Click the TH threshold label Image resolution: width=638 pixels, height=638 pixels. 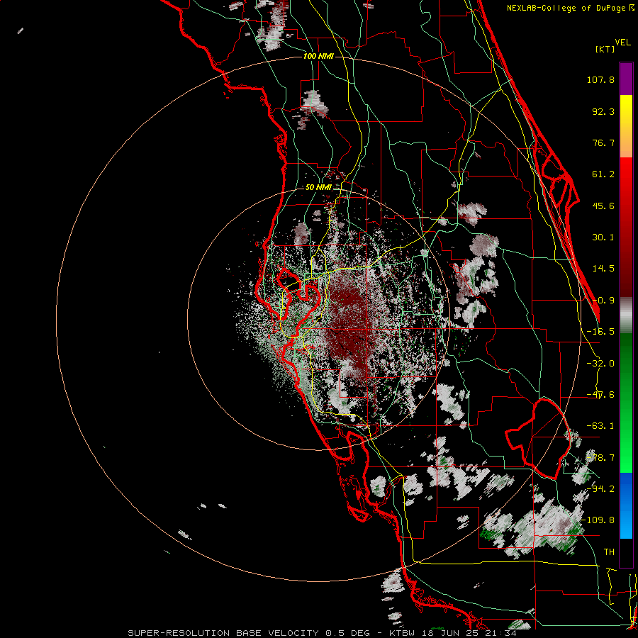pos(609,552)
